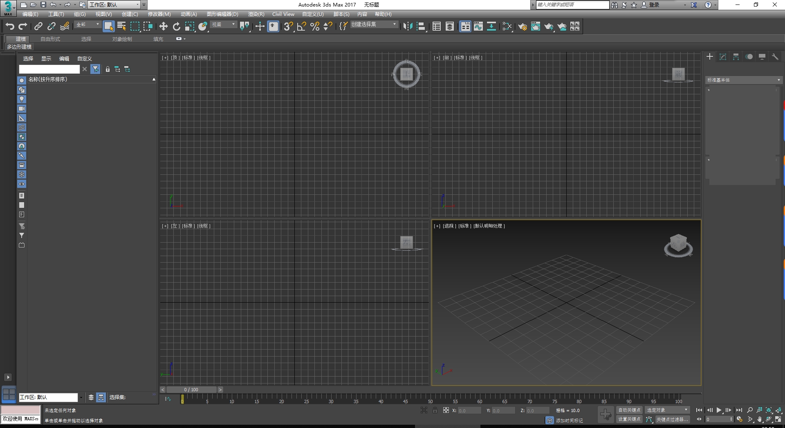The height and width of the screenshot is (428, 785).
Task: Select the Scale tool
Action: (190, 26)
